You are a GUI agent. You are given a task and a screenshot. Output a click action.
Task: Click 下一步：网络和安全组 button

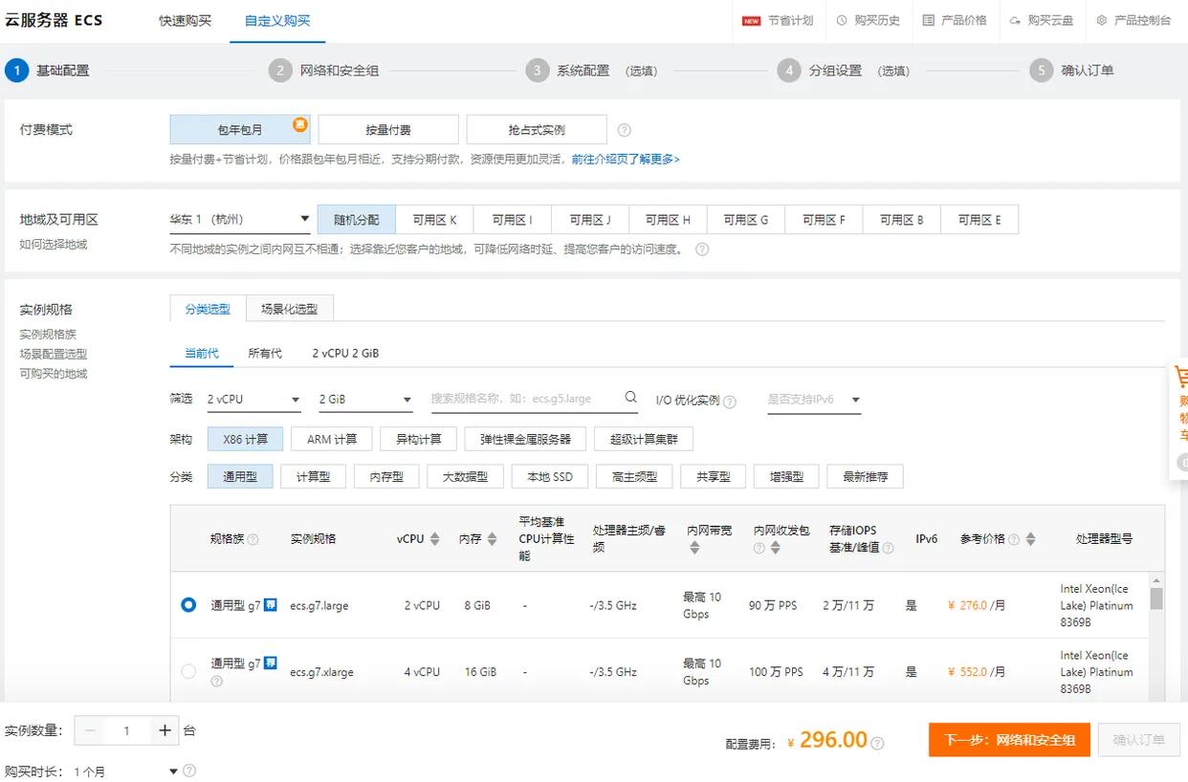[1009, 739]
